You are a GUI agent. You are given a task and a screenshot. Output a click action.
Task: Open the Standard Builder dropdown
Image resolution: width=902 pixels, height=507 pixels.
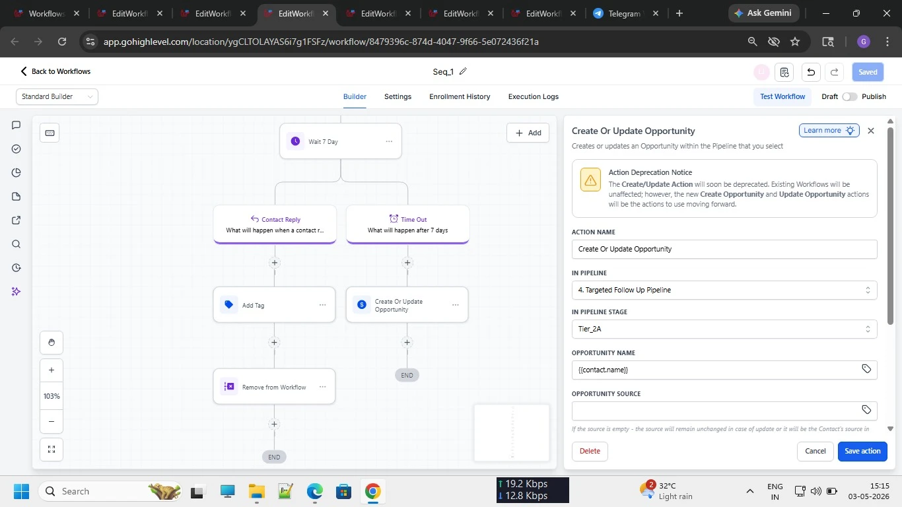point(57,96)
